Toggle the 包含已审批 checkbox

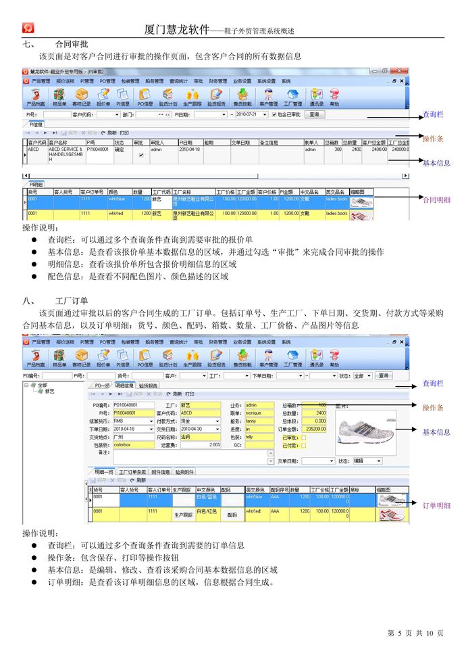tap(274, 115)
